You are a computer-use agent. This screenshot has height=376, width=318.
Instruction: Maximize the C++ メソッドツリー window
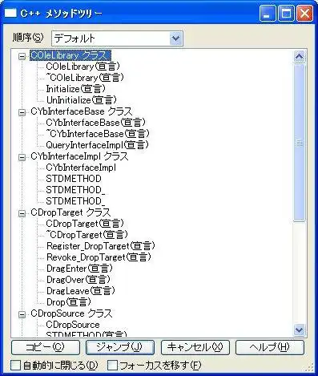(286, 14)
